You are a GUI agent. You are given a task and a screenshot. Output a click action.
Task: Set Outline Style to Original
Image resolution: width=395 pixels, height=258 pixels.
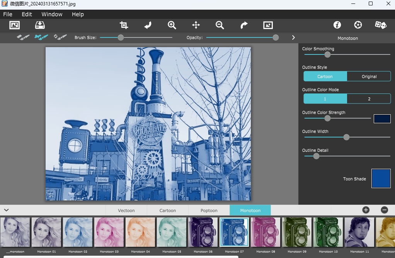[369, 76]
